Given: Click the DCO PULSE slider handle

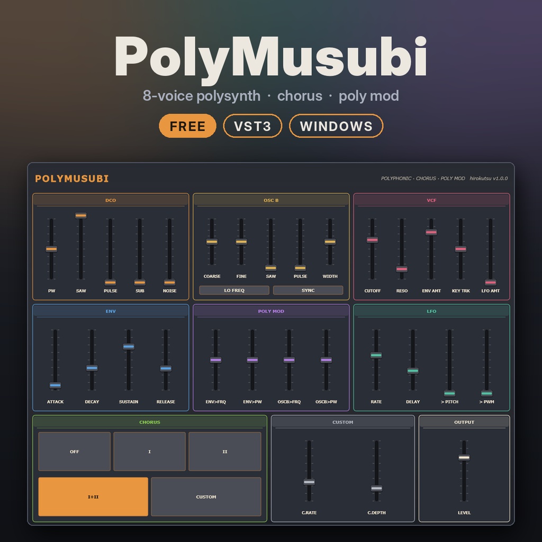Looking at the screenshot, I should (x=110, y=283).
